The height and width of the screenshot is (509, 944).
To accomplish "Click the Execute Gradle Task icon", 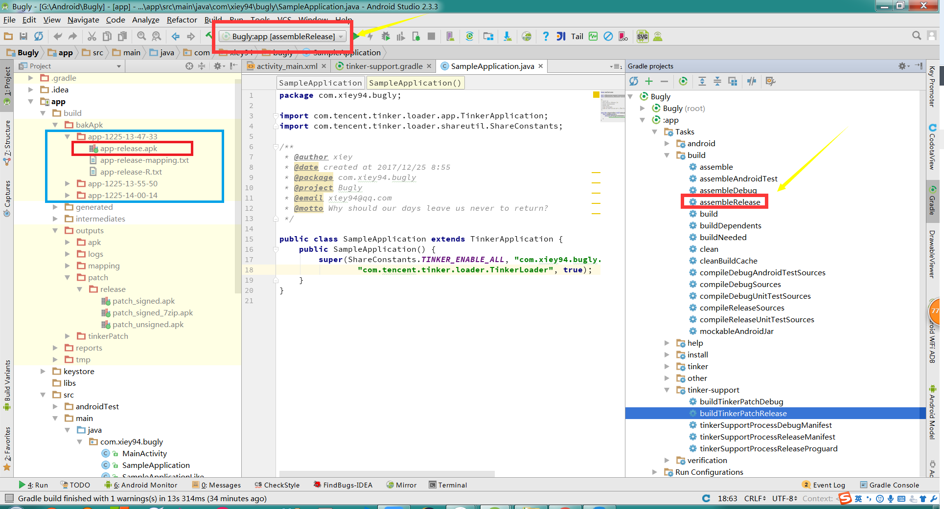I will (683, 81).
